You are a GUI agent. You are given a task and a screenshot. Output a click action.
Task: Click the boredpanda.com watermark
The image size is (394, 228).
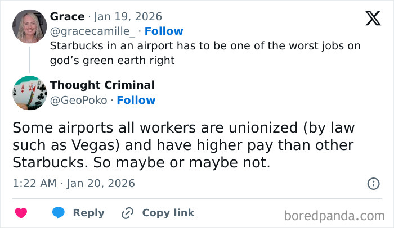pyautogui.click(x=334, y=215)
